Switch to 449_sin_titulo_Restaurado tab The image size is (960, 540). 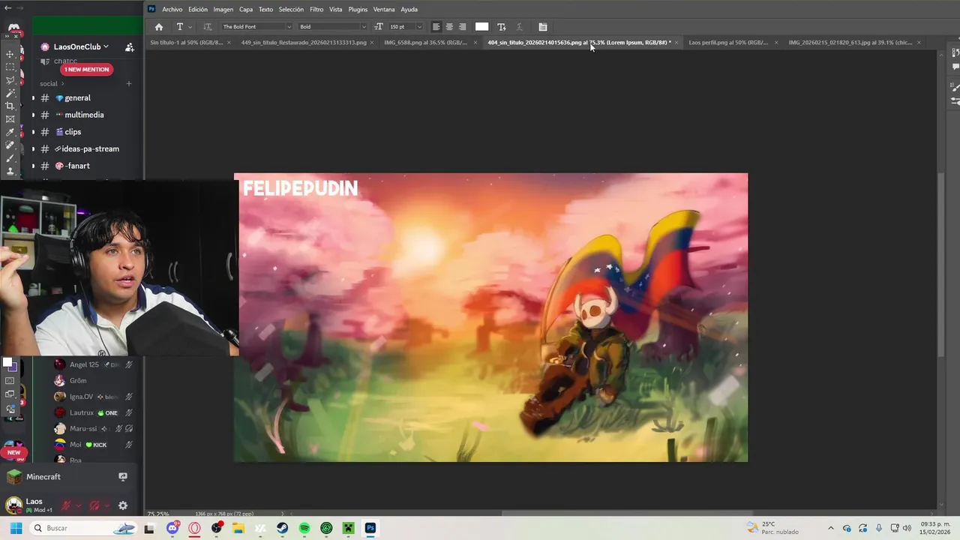304,43
